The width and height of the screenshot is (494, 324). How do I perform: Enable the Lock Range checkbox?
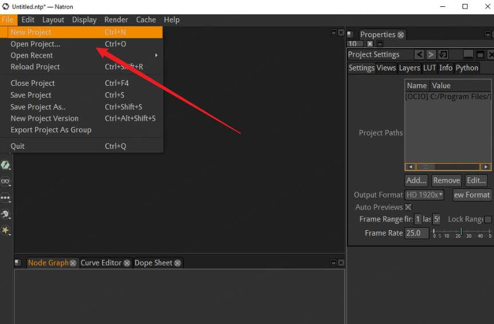tap(488, 219)
